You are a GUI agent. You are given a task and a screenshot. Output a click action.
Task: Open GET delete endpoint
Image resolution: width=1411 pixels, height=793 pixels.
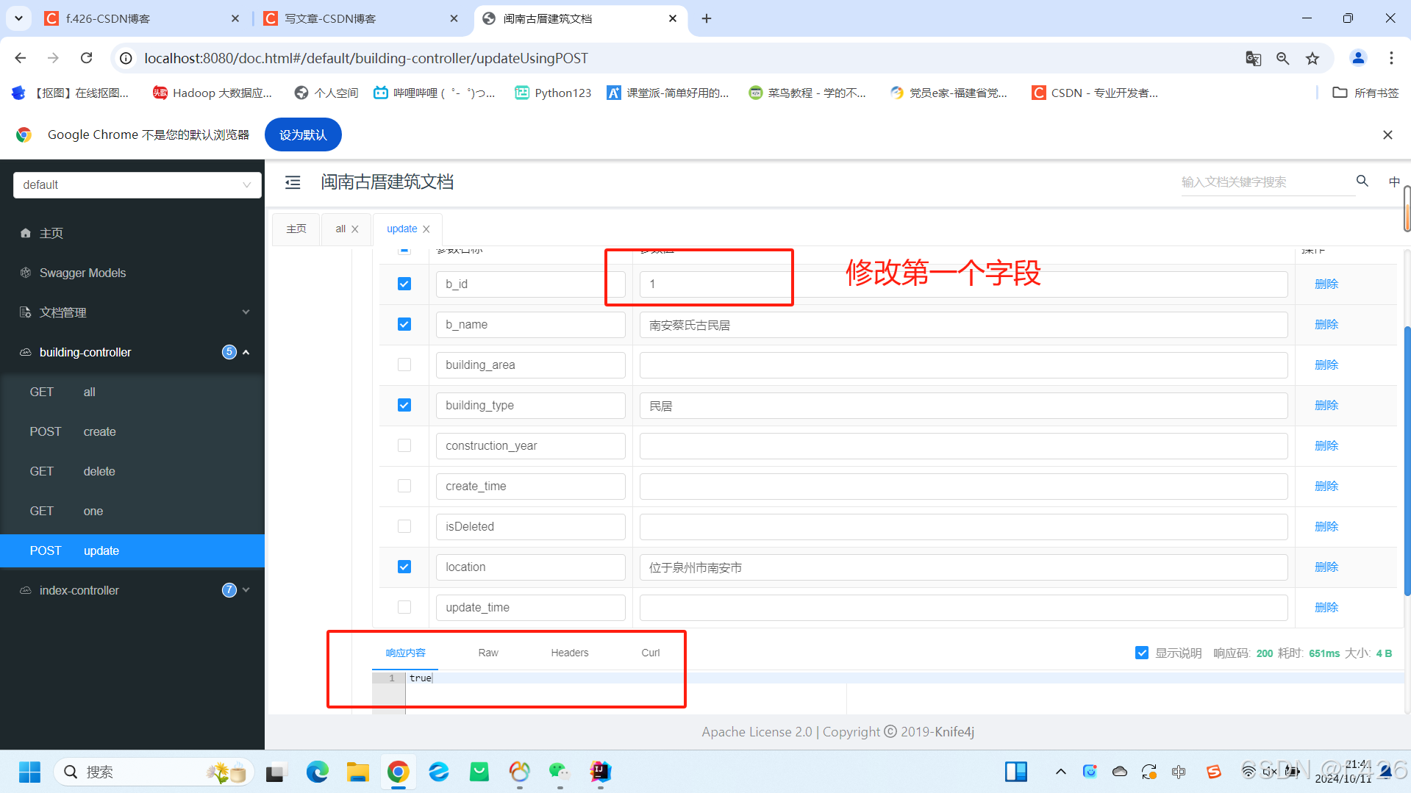tap(132, 471)
